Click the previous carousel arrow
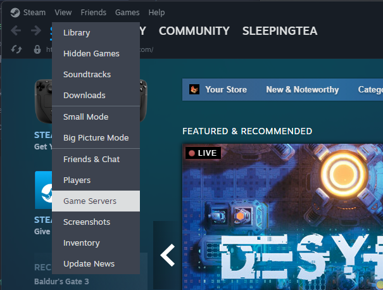Screen dimensions: 383x290 (168, 255)
